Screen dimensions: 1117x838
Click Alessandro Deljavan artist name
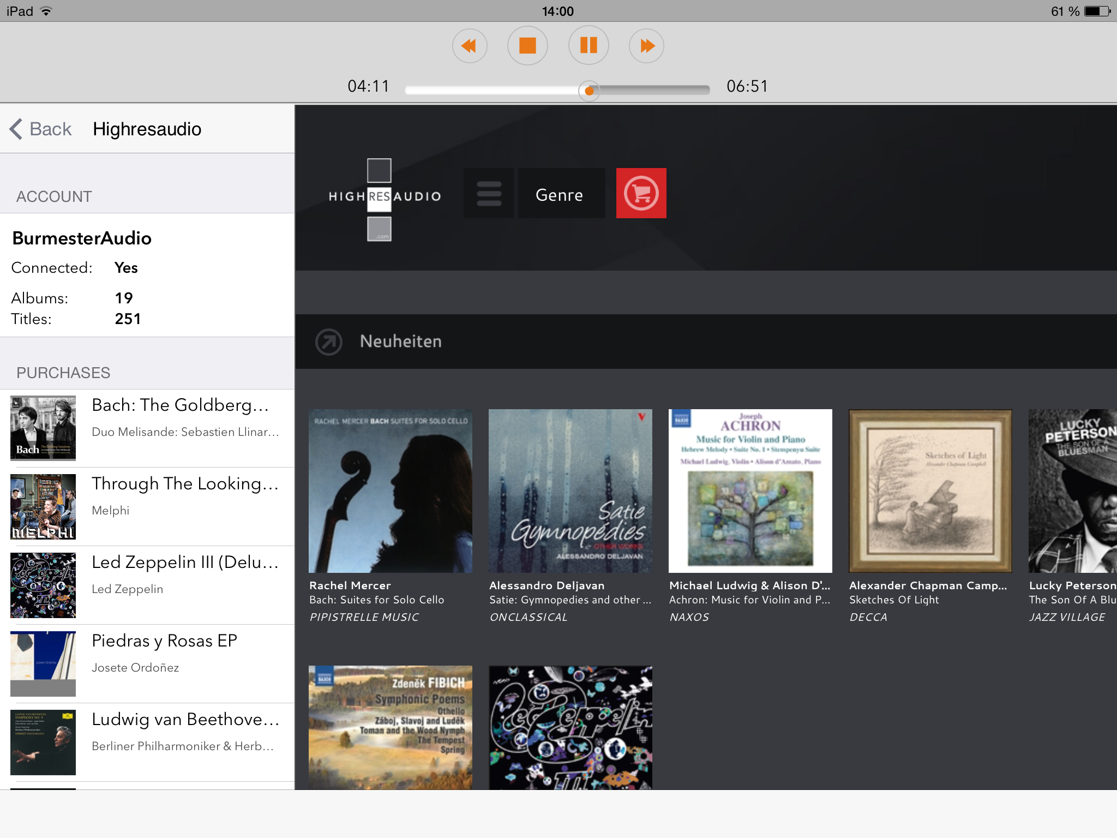[x=547, y=585]
